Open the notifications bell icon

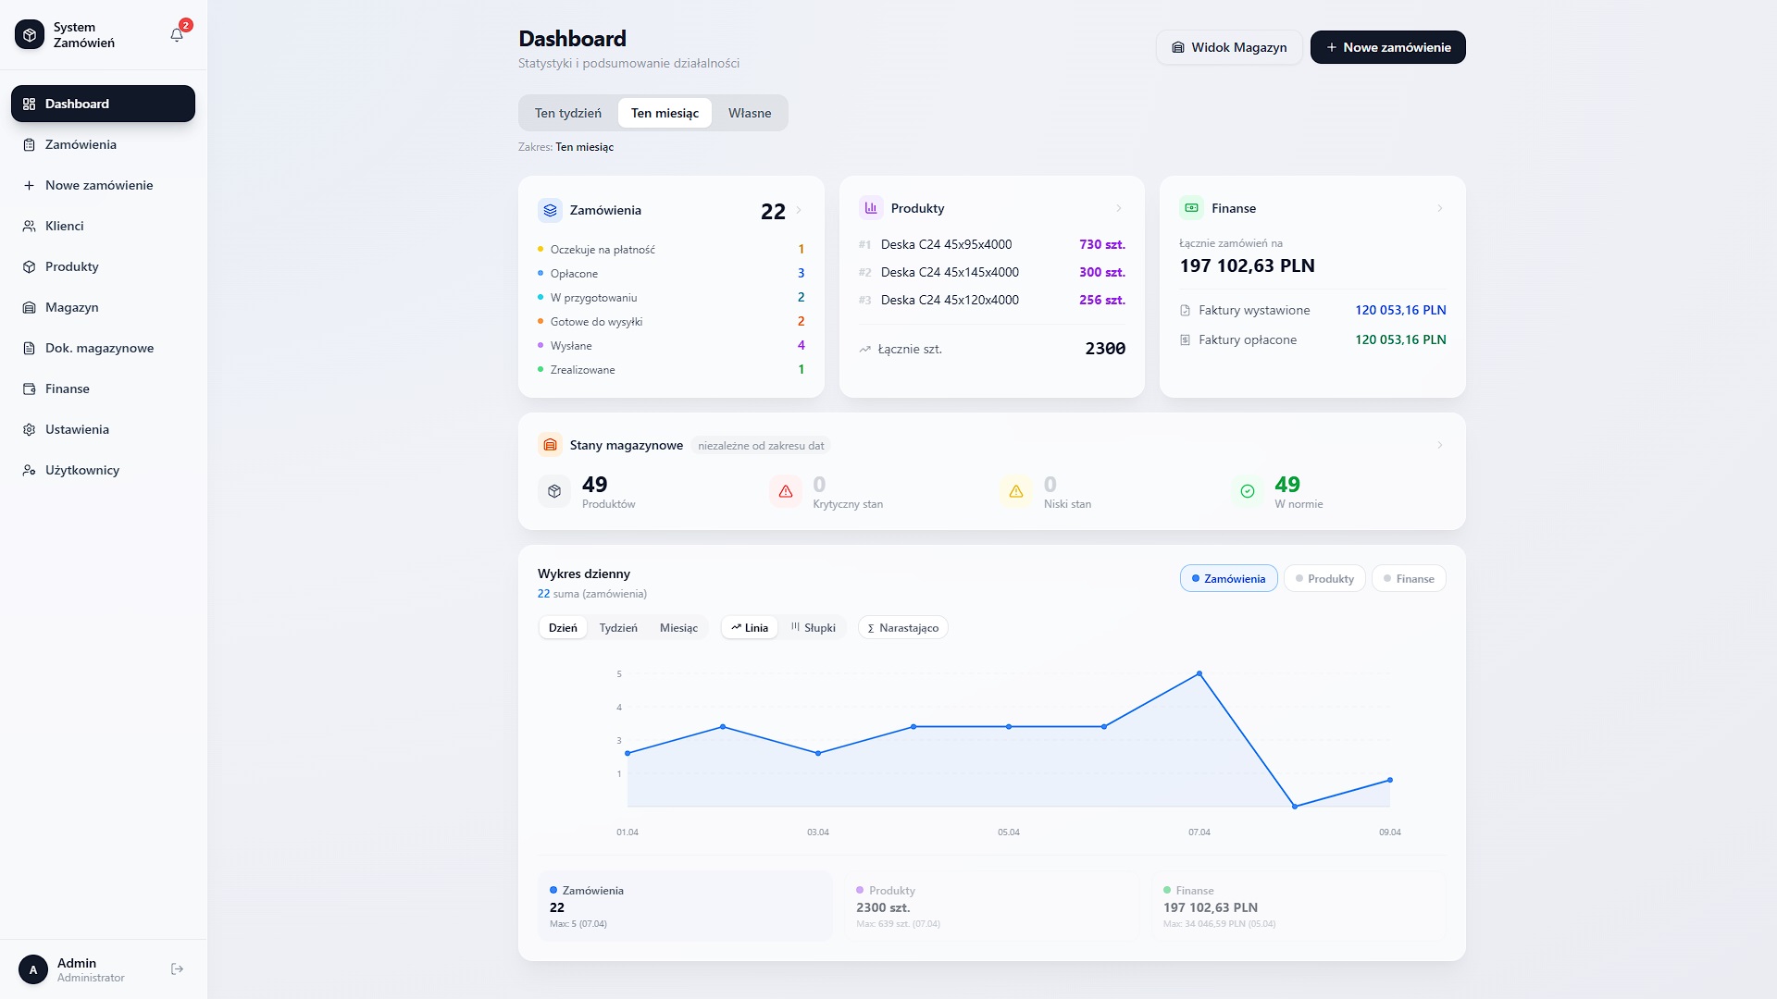point(177,35)
